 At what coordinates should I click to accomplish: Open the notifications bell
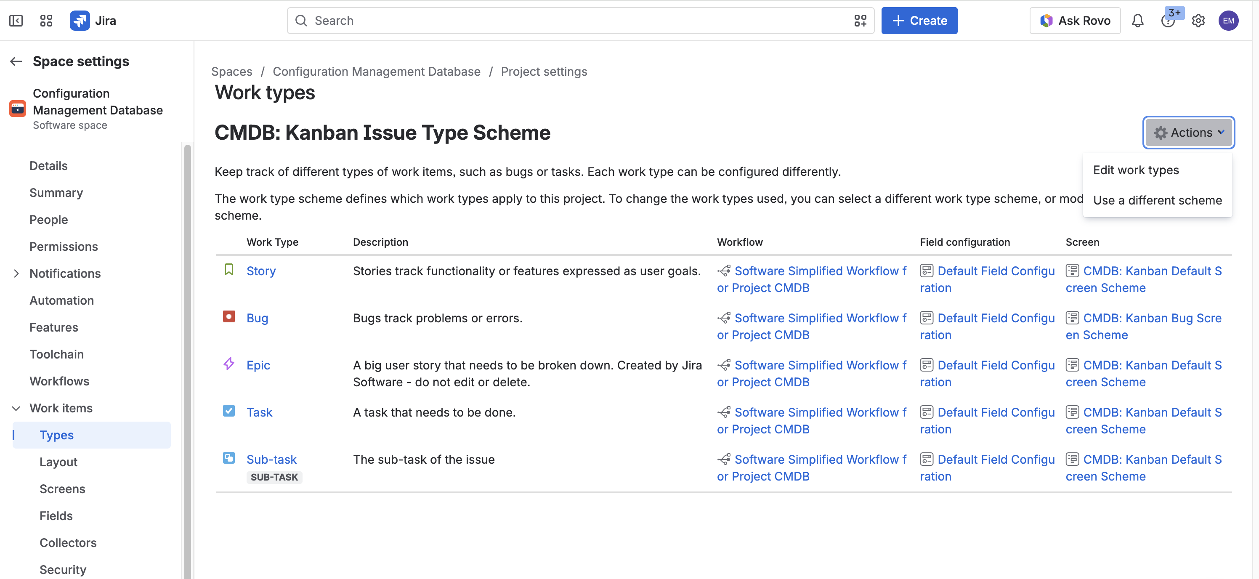(x=1137, y=21)
